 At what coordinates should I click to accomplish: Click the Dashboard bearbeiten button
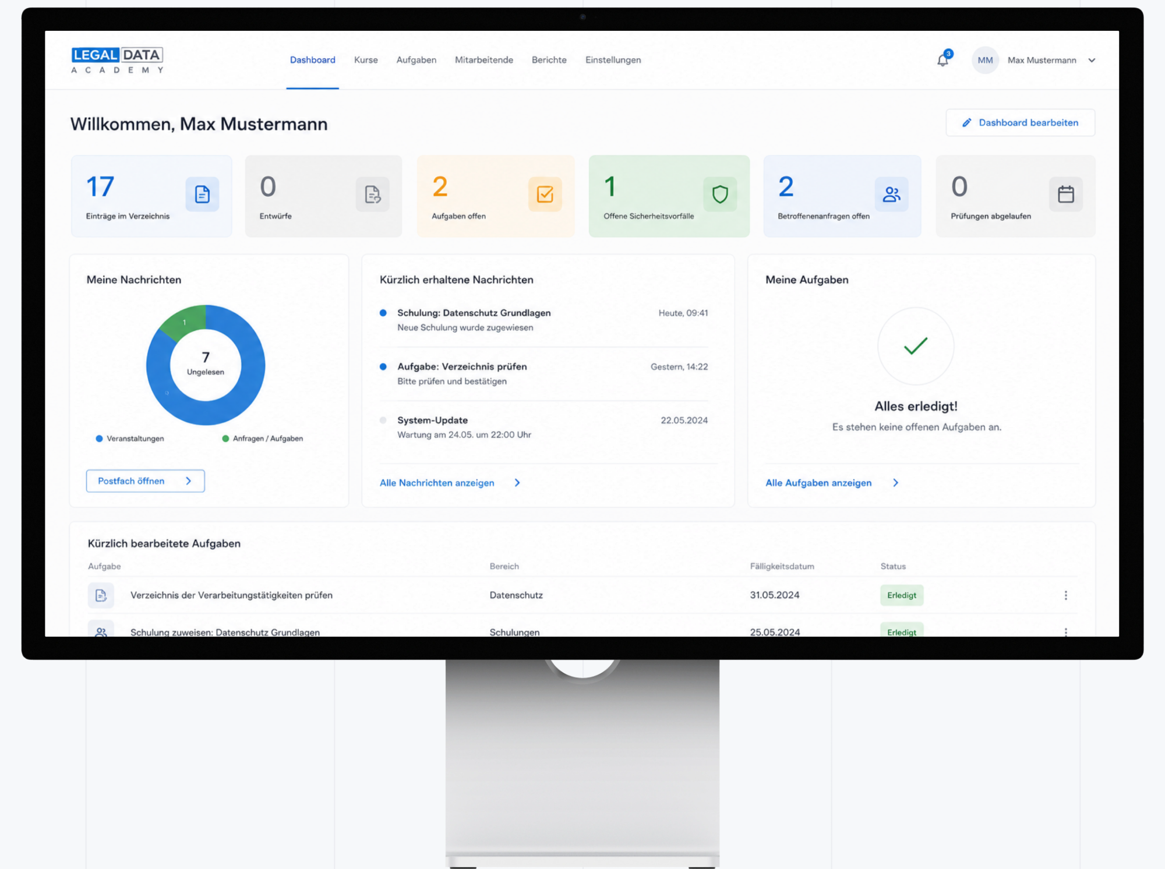[1021, 123]
